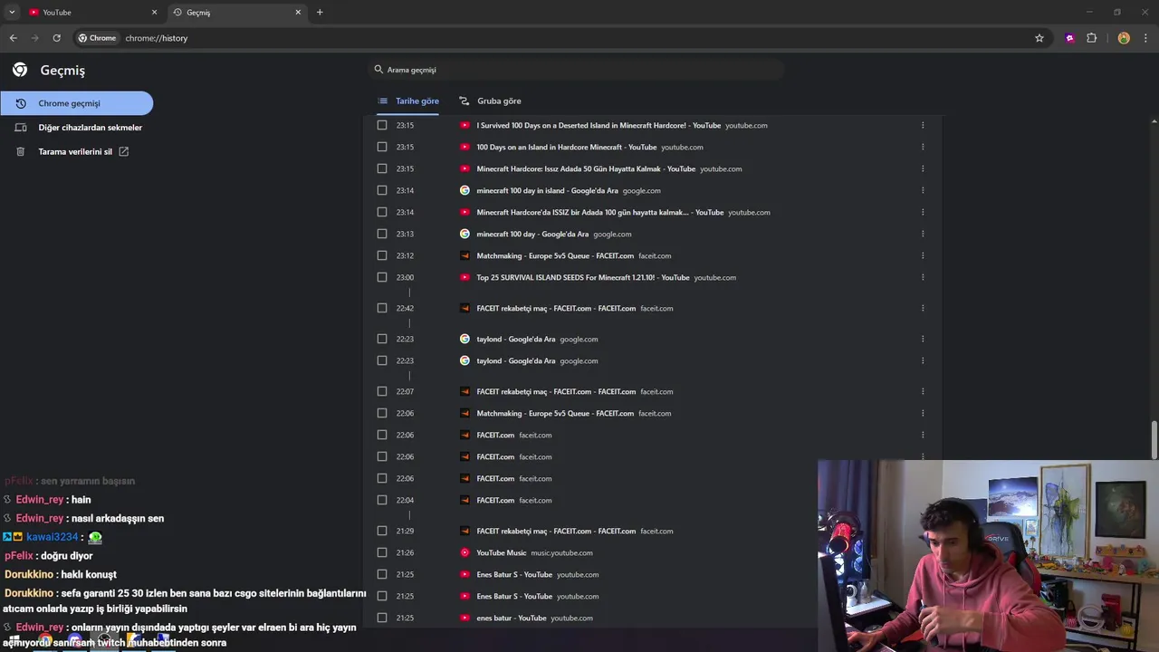
Task: Open more actions for 23:12 Matchmaking entry
Action: click(x=923, y=255)
